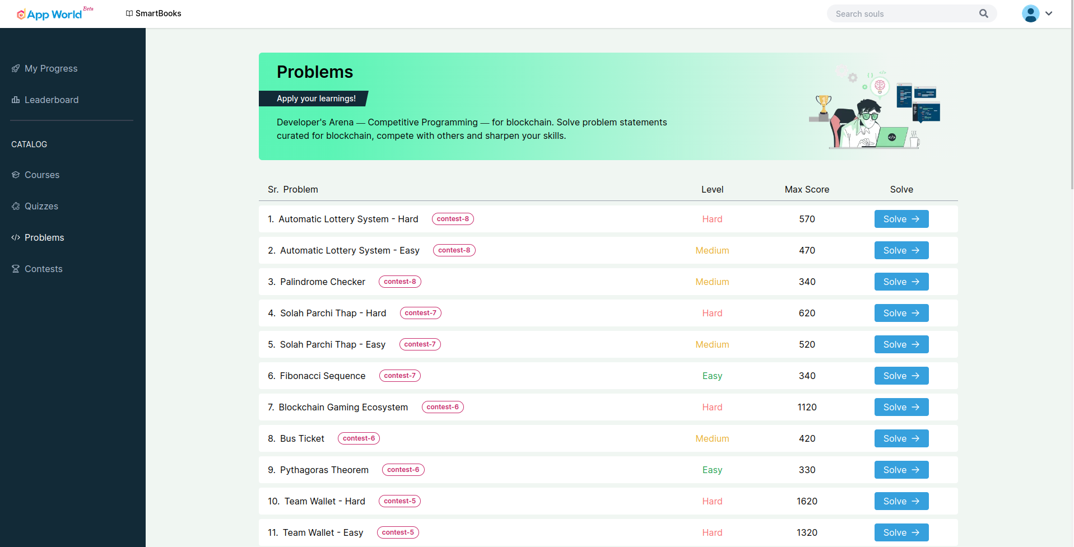Viewport: 1074px width, 547px height.
Task: Select the contest-8 tag on Automatic Lottery System - Hard
Action: pos(453,219)
